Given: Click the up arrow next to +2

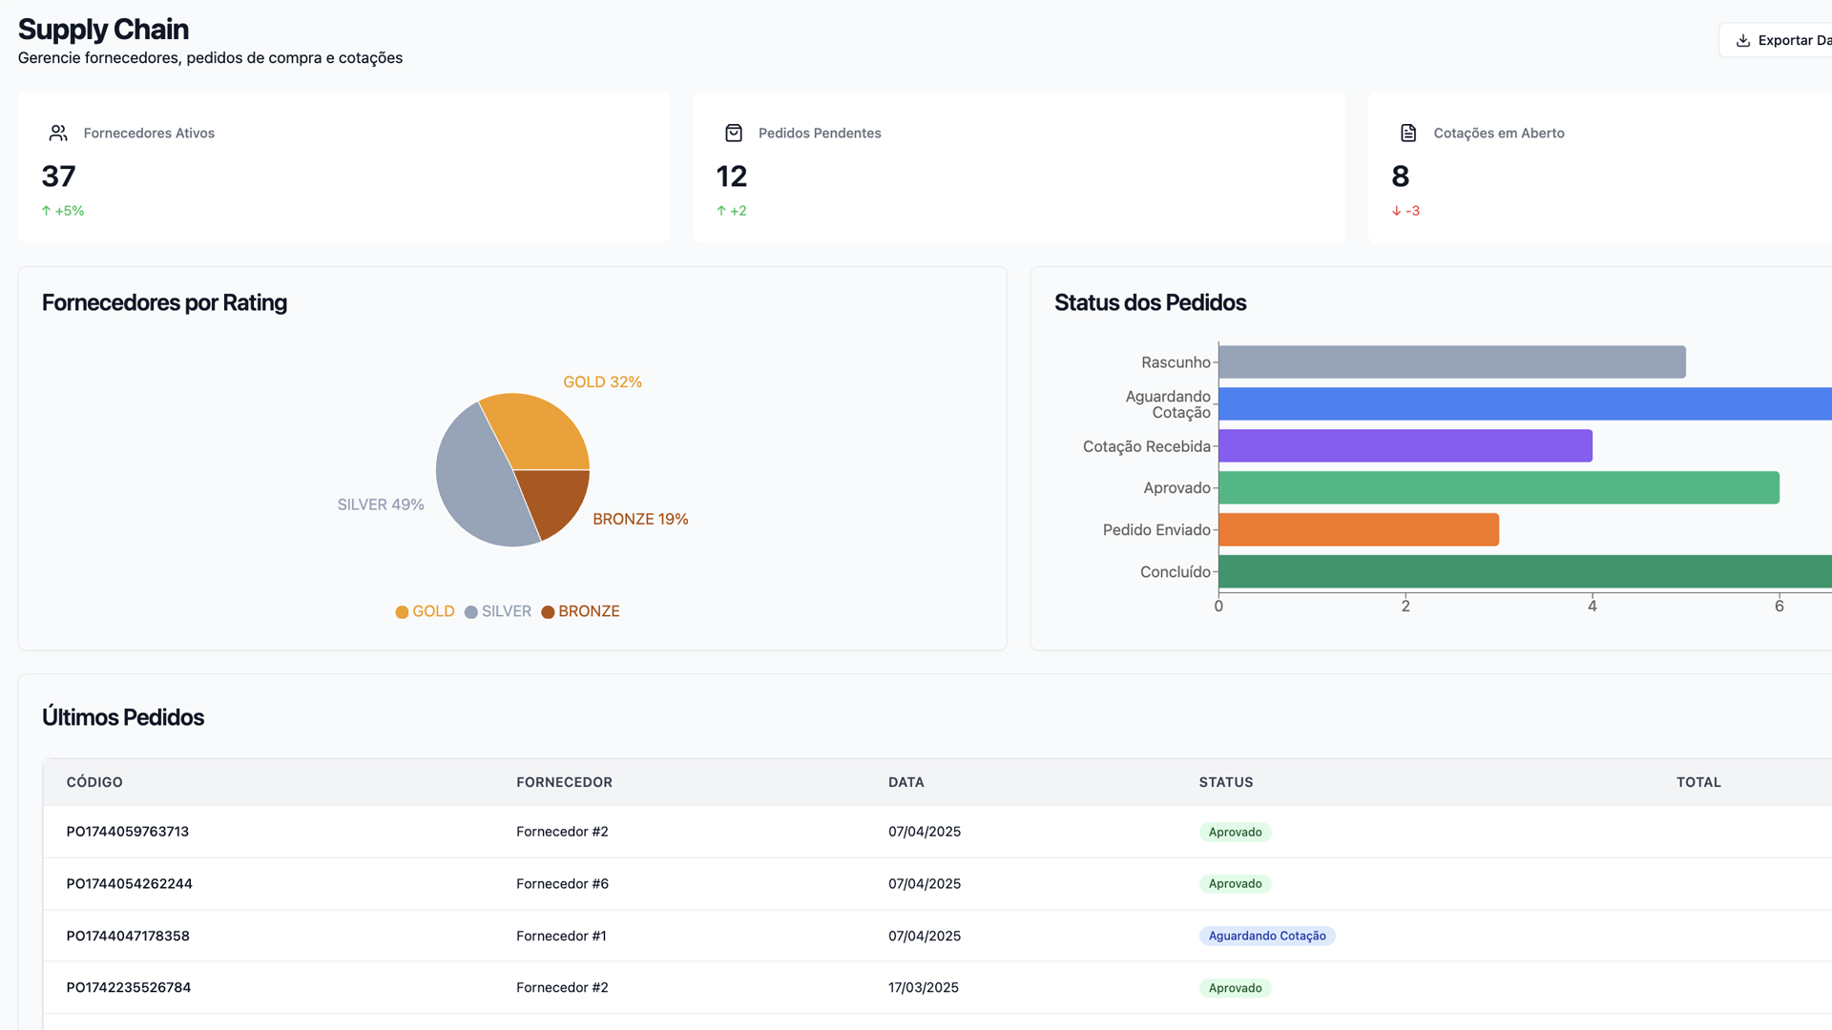Looking at the screenshot, I should [721, 211].
